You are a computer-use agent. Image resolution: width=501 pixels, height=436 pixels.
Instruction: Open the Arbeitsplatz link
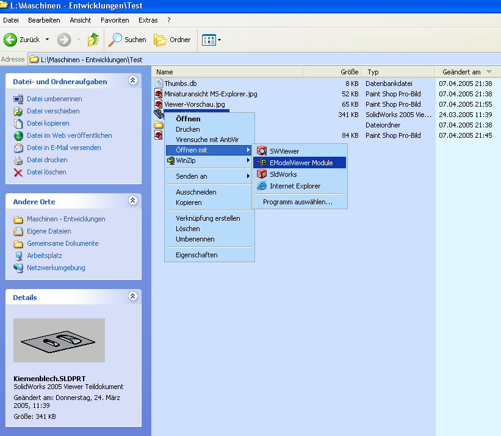click(44, 256)
